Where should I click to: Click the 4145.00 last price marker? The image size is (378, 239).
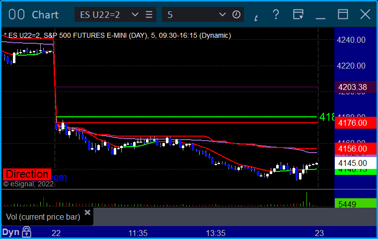tap(355, 163)
